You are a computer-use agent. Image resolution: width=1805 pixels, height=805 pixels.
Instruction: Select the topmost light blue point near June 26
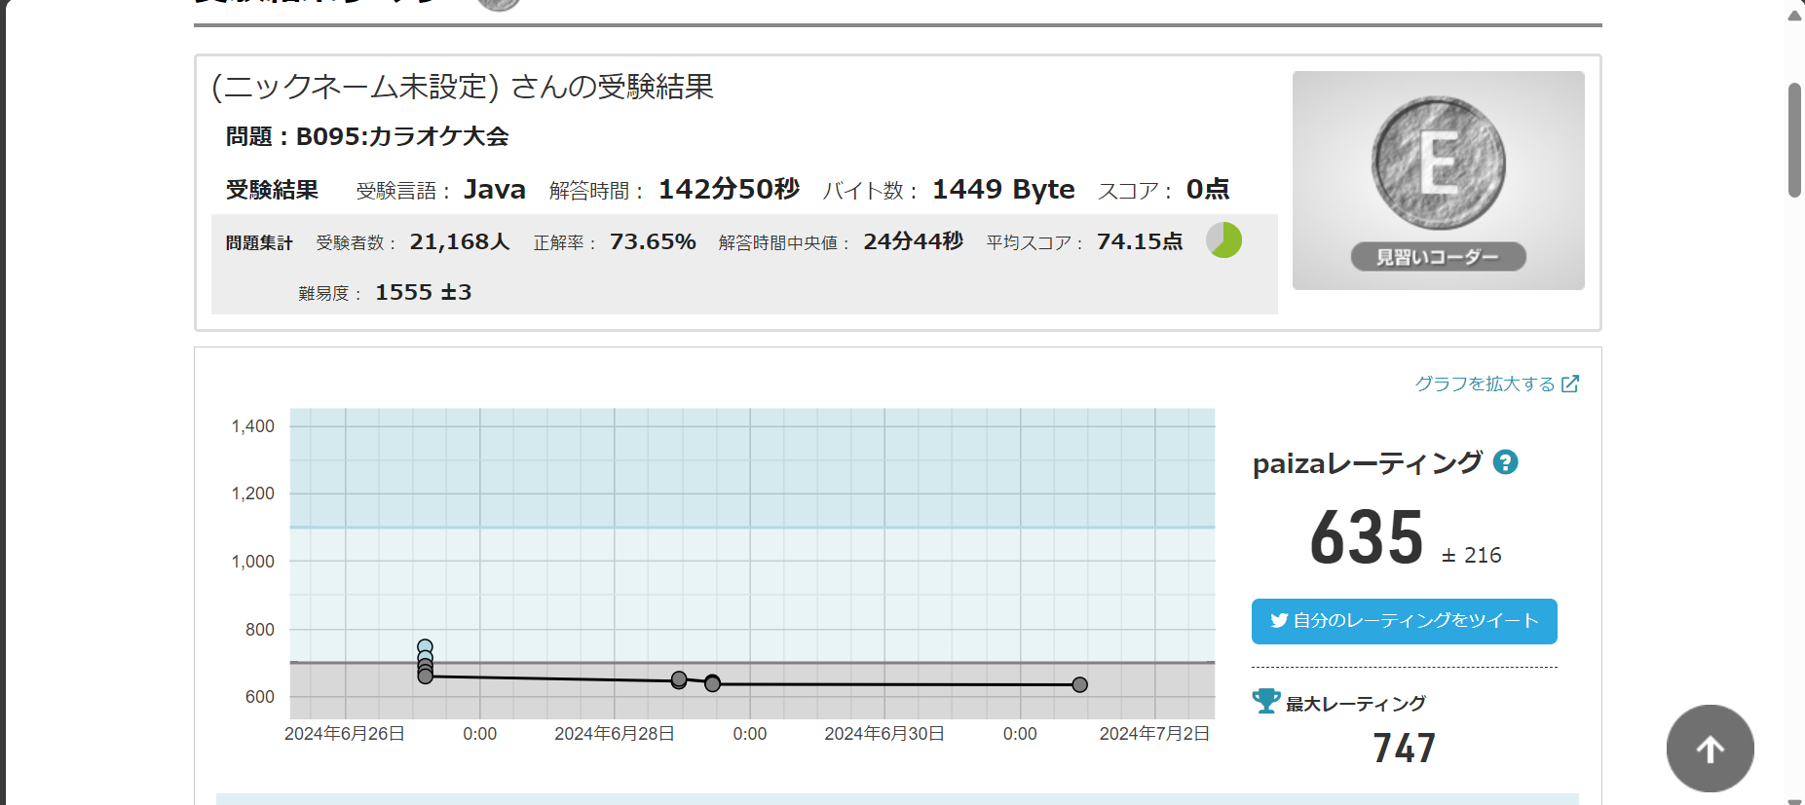(425, 646)
